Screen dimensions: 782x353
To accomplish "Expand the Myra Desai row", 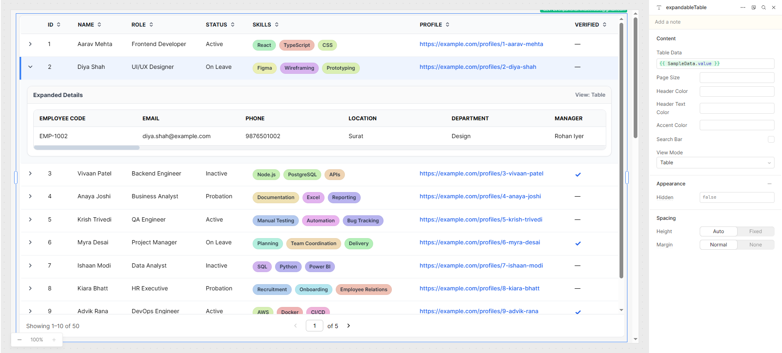I will [30, 242].
